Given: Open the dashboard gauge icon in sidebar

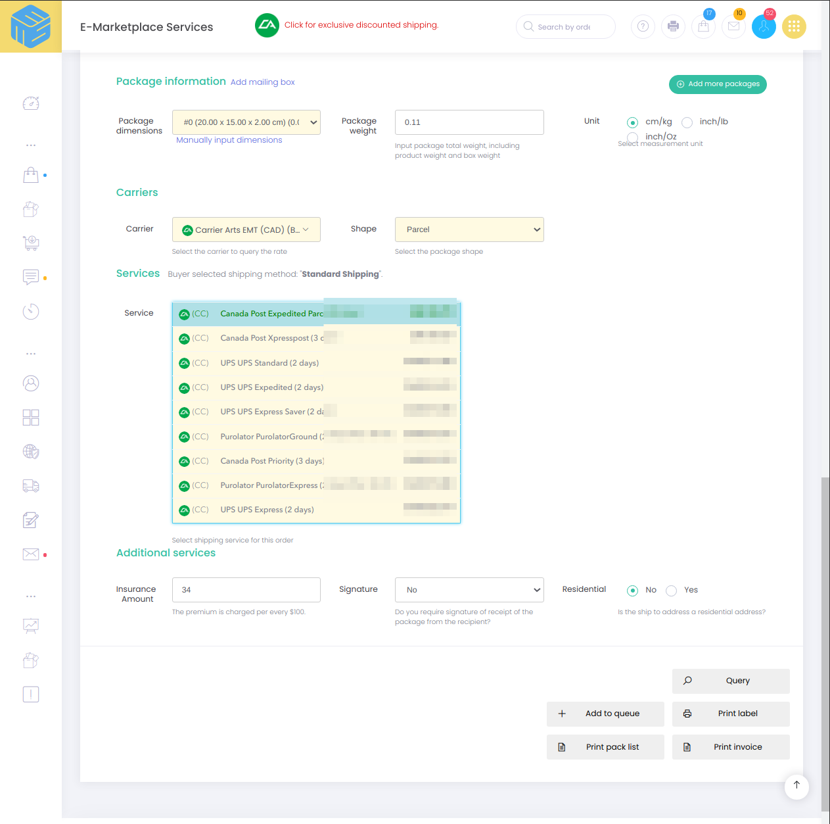Looking at the screenshot, I should pos(31,103).
